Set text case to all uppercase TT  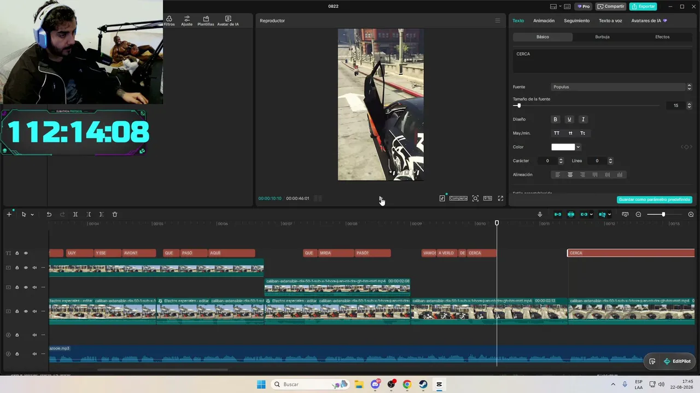(x=557, y=133)
